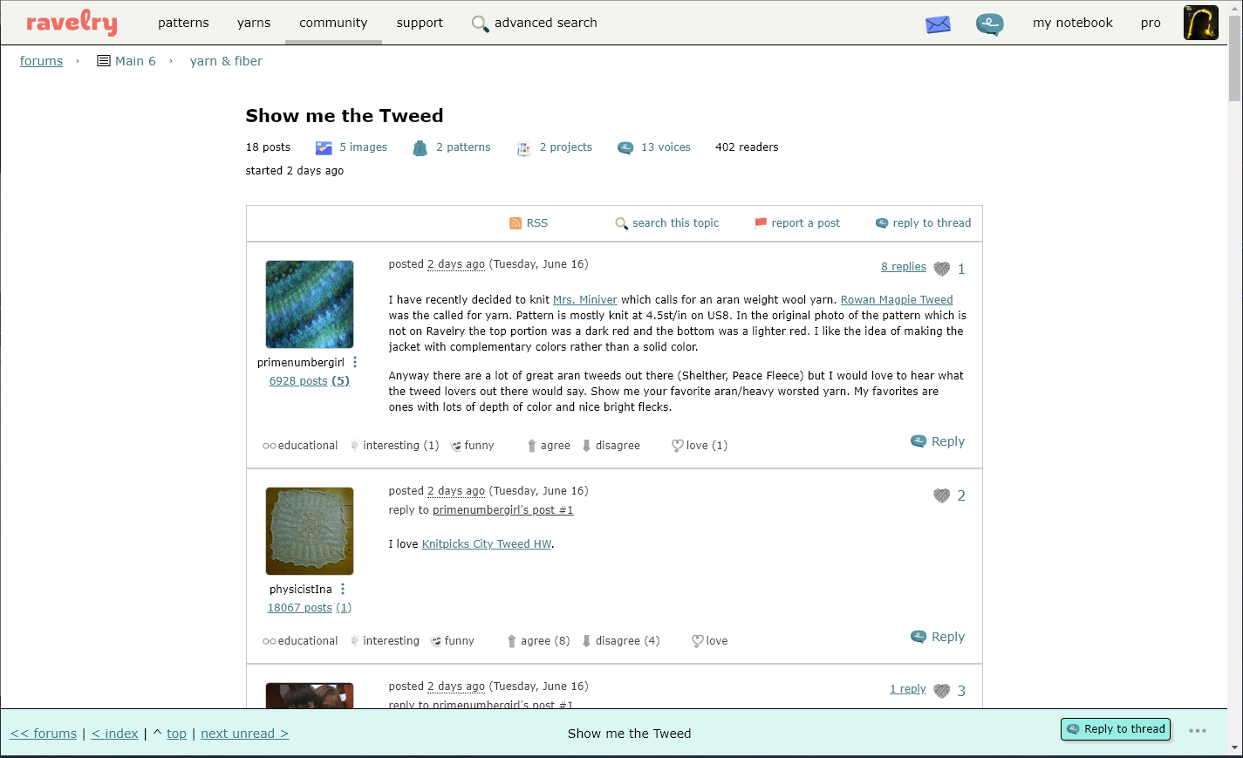1243x758 pixels.
Task: Open the 2 projects link
Action: click(566, 147)
